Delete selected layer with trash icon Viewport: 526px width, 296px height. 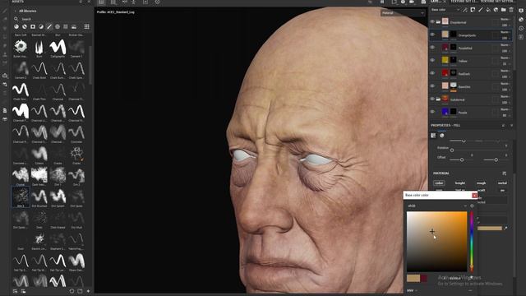point(511,10)
